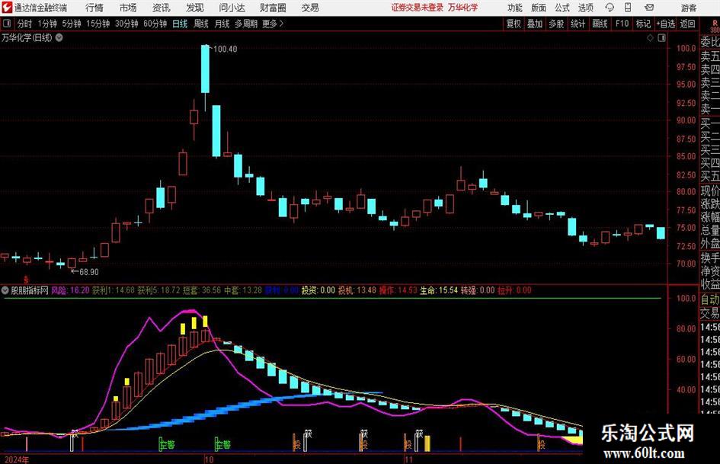This screenshot has width=720, height=464.
Task: Click the 叠加 overlay toolbar button
Action: [535, 24]
